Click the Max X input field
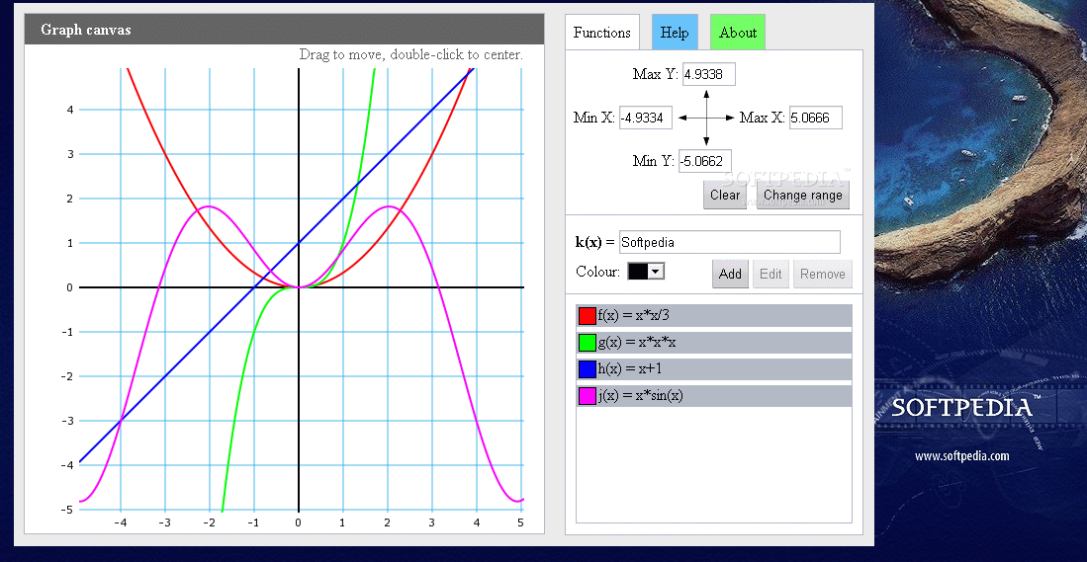This screenshot has height=562, width=1087. (815, 118)
